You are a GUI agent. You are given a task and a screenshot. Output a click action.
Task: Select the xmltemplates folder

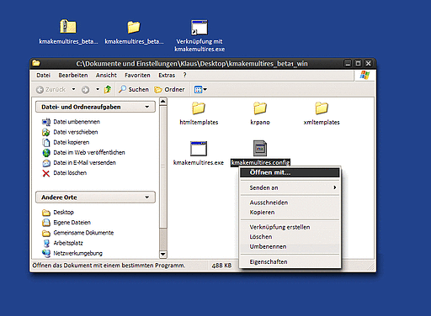(322, 113)
